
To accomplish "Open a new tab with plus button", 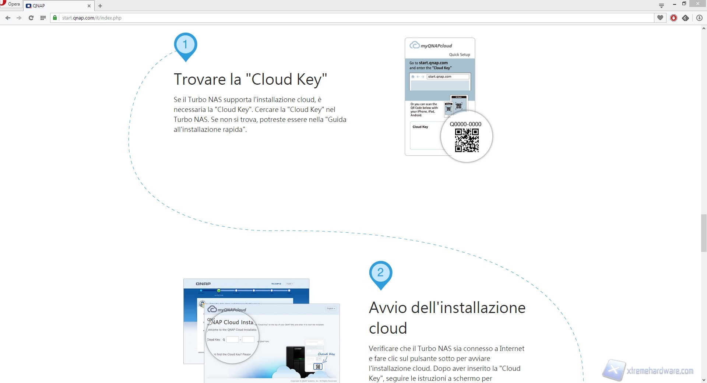I will point(100,6).
